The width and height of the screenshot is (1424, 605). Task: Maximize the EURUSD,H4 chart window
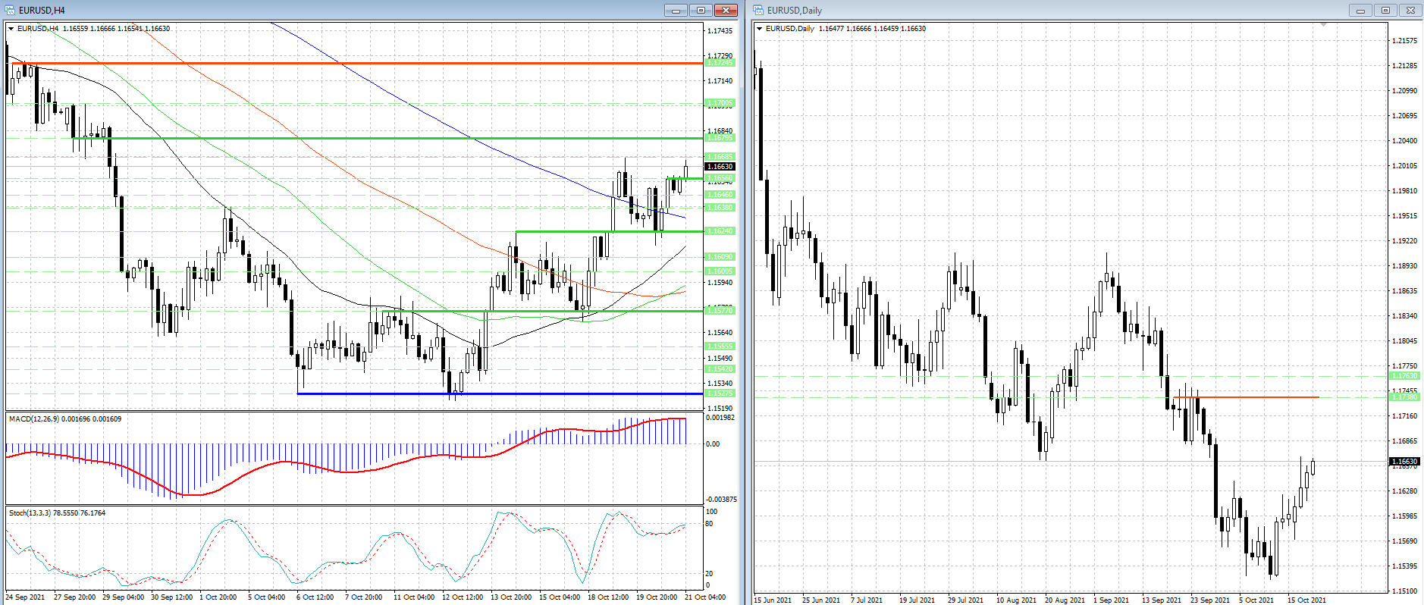[x=701, y=10]
